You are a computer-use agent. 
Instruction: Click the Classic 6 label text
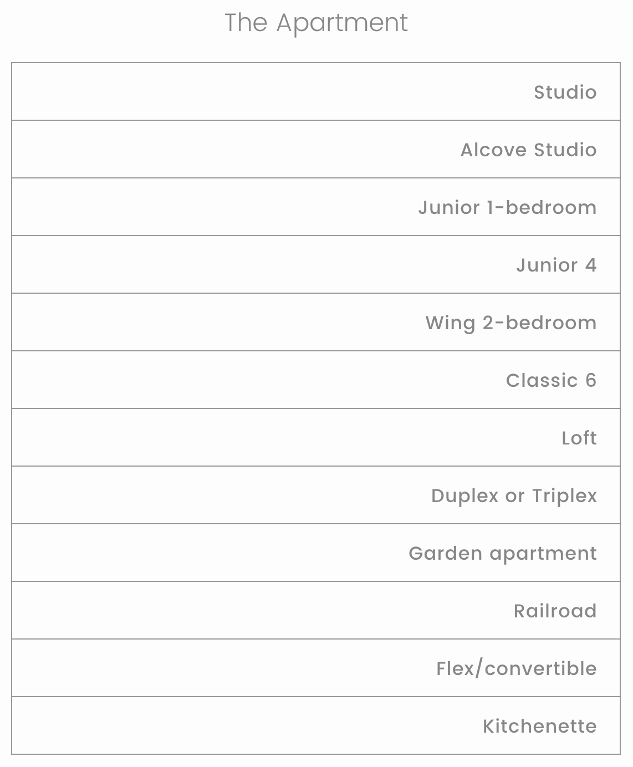[551, 381]
